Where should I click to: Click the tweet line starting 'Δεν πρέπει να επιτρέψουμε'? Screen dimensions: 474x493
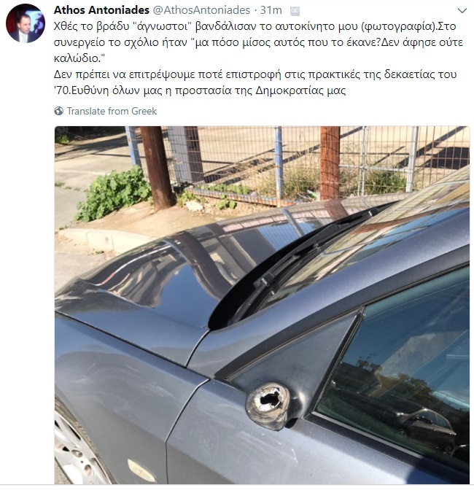click(x=255, y=74)
